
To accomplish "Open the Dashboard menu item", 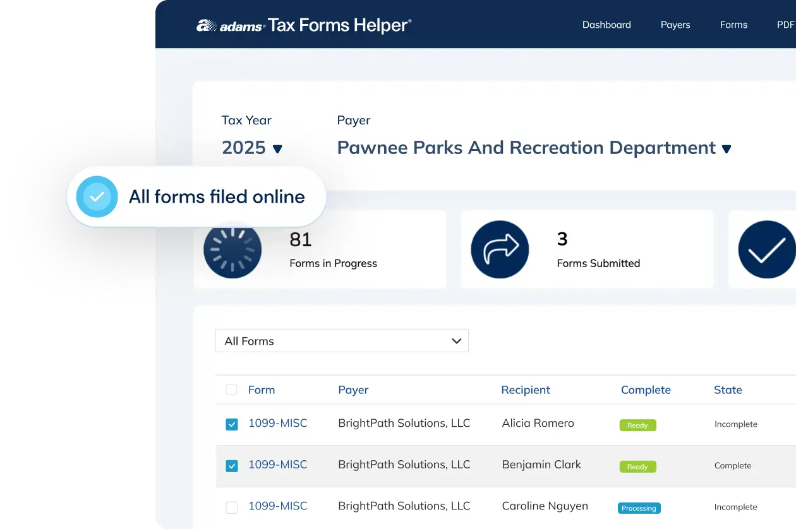I will (x=606, y=25).
